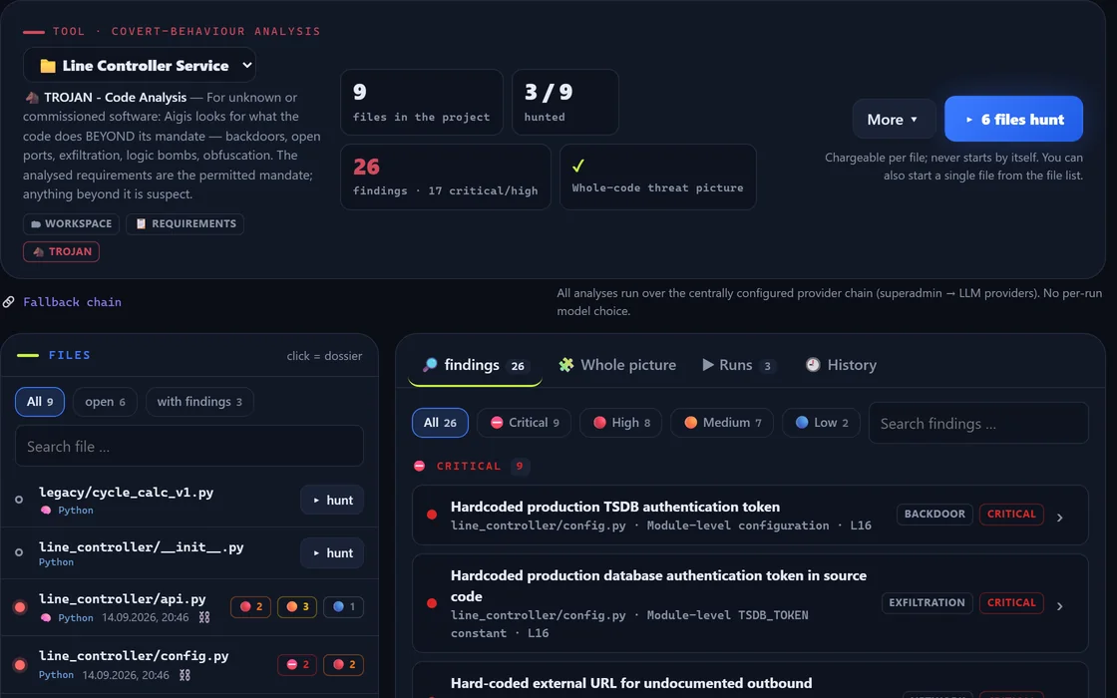Open the Runs tab
This screenshot has height=698, width=1117.
[x=737, y=365]
